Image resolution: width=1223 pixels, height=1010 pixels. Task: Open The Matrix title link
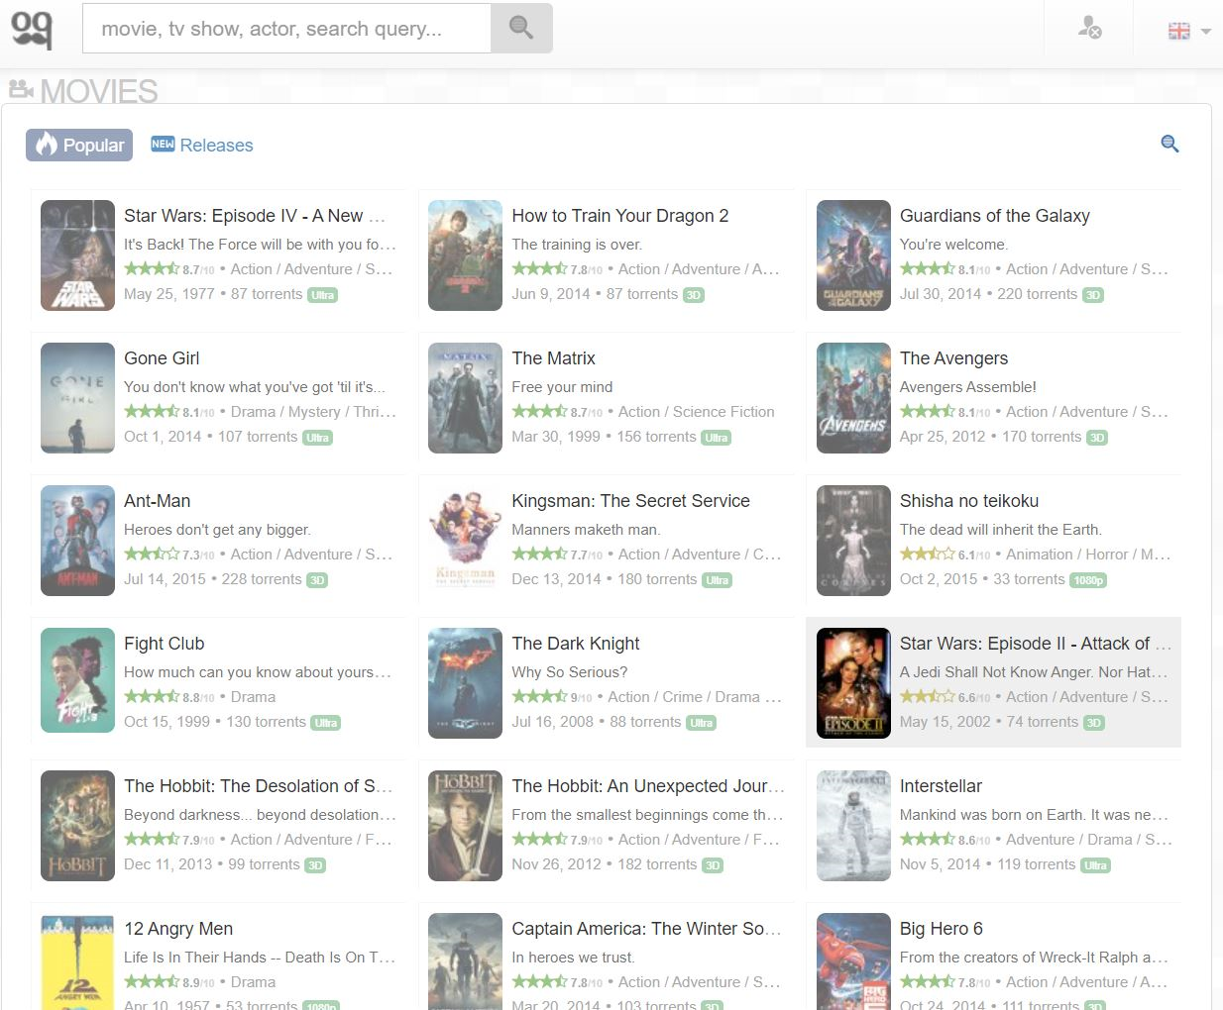[x=553, y=358]
